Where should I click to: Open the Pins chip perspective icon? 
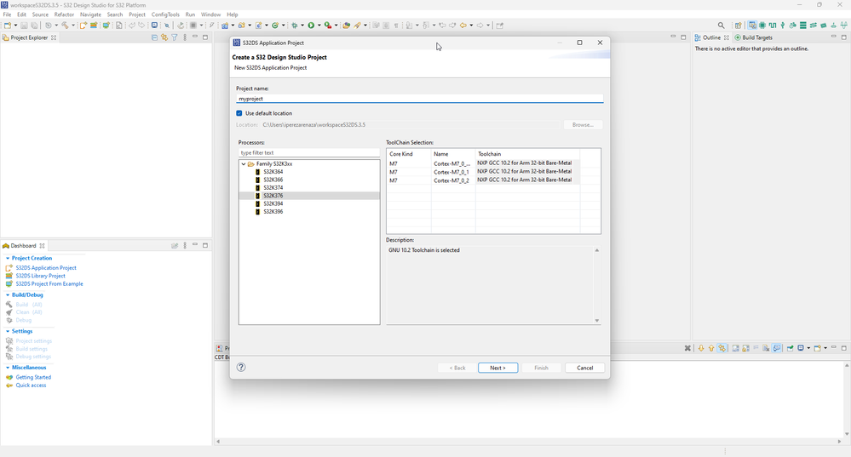pyautogui.click(x=762, y=25)
